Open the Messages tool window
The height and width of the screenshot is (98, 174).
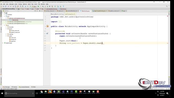[x=6, y=87]
